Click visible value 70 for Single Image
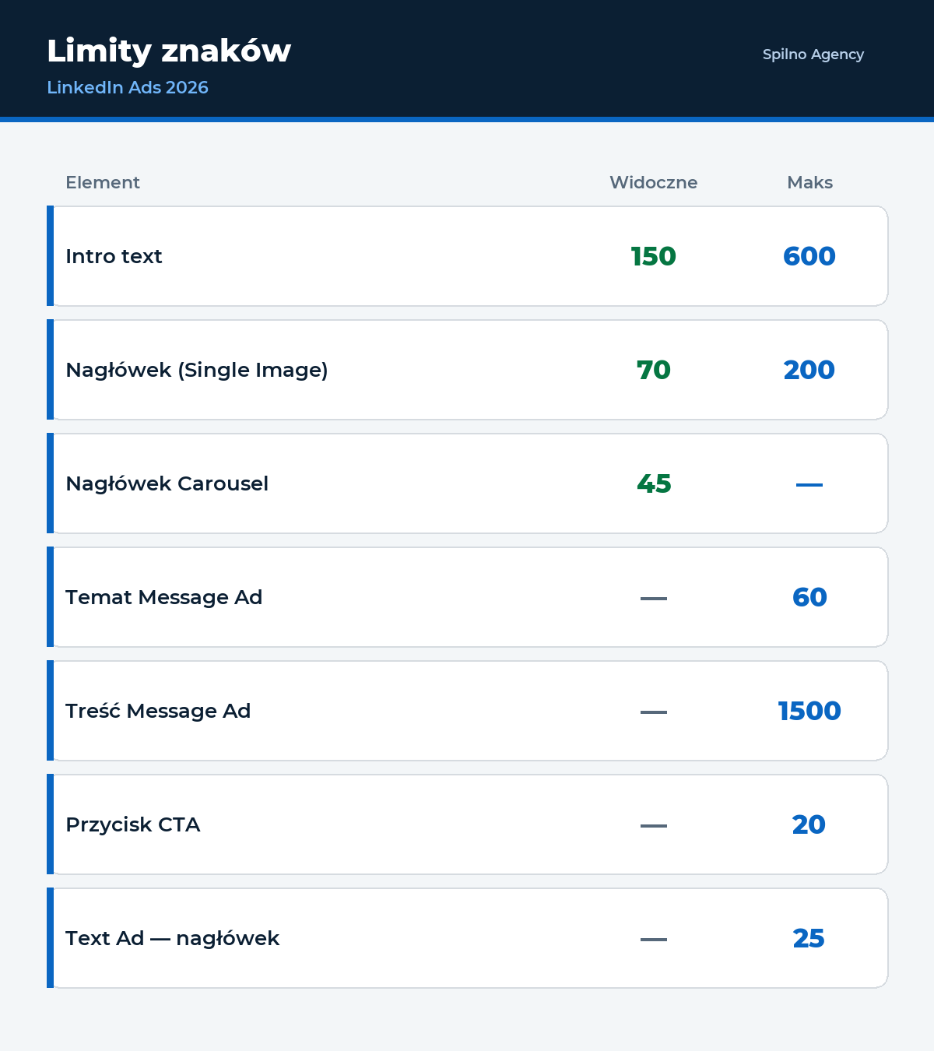Screen dimensions: 934x1051 [654, 370]
